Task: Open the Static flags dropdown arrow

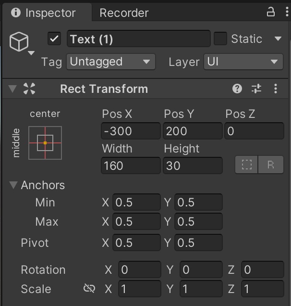Action: coord(278,39)
